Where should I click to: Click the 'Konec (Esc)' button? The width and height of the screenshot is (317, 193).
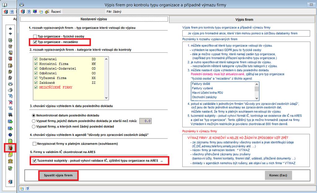278,175
